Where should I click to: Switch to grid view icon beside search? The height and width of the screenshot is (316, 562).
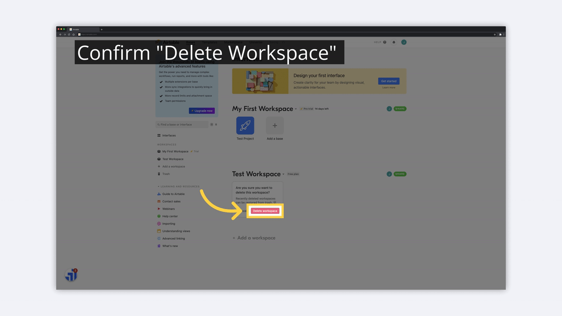click(212, 125)
